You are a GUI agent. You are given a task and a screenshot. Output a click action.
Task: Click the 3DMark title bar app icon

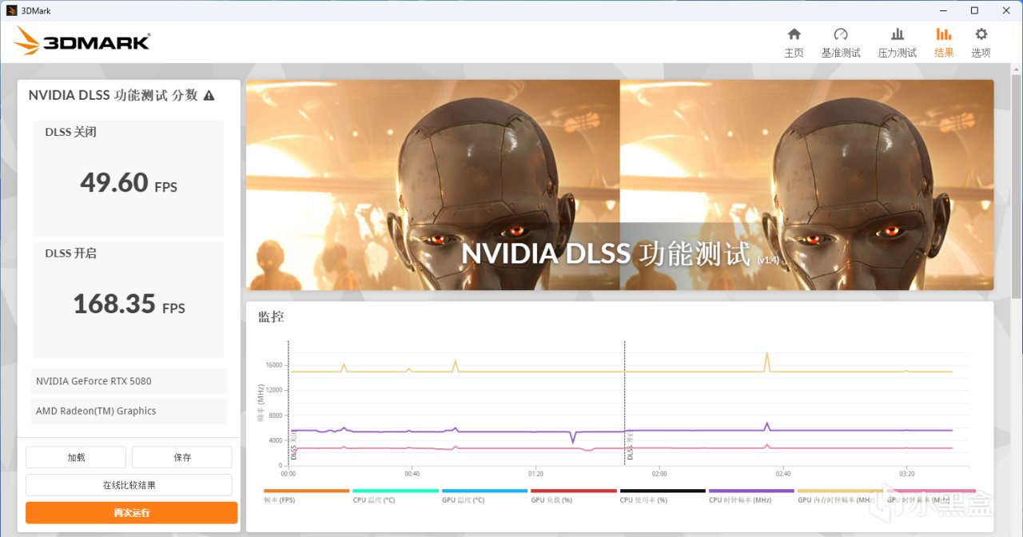(11, 10)
